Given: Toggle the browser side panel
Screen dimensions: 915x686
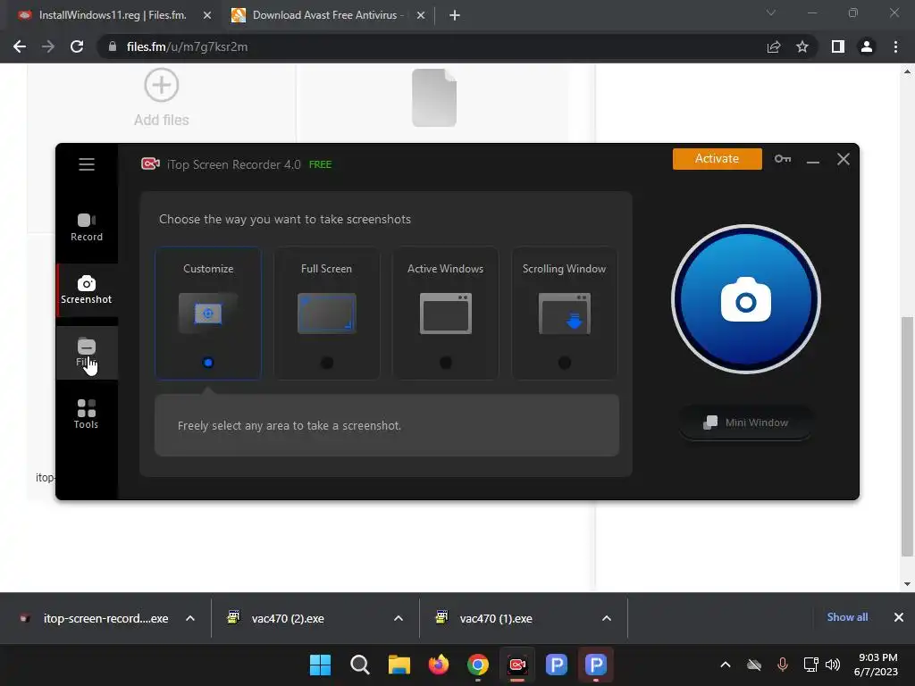Looking at the screenshot, I should (838, 46).
